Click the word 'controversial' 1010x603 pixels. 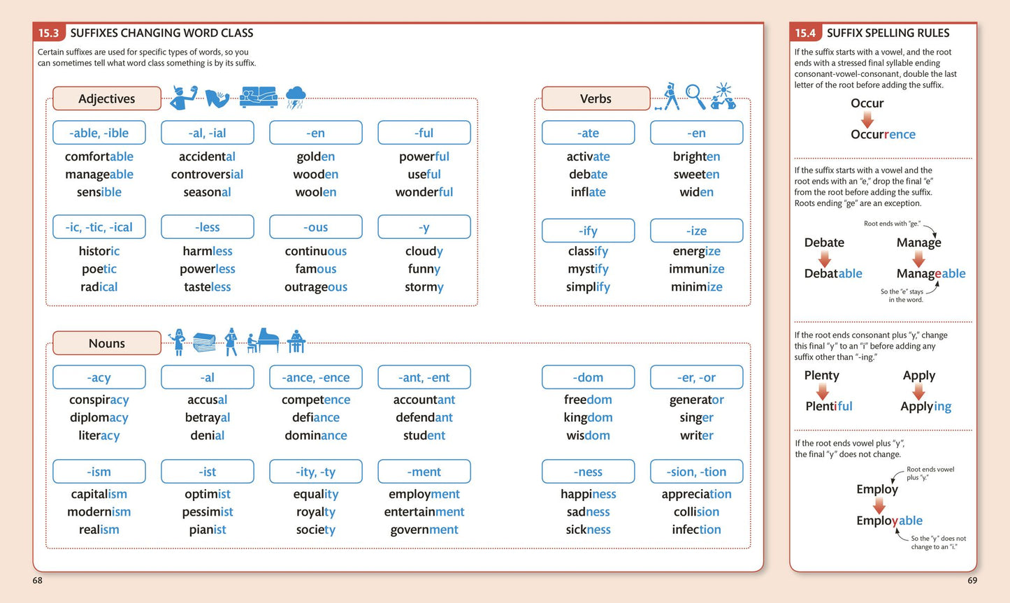(208, 174)
